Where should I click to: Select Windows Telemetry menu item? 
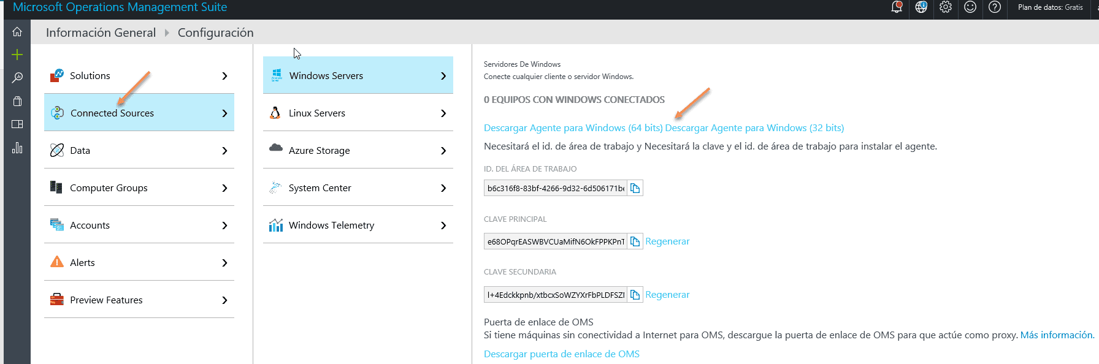[x=358, y=225]
